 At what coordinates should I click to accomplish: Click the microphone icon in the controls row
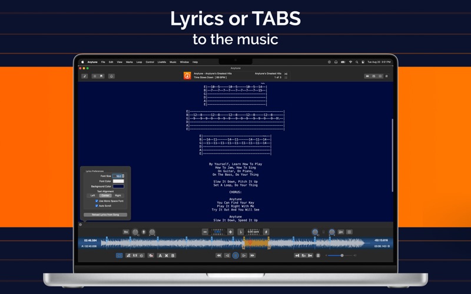pos(144,232)
